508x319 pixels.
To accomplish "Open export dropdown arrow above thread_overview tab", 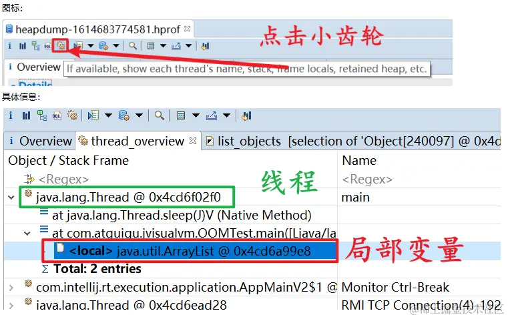I will pos(227,115).
